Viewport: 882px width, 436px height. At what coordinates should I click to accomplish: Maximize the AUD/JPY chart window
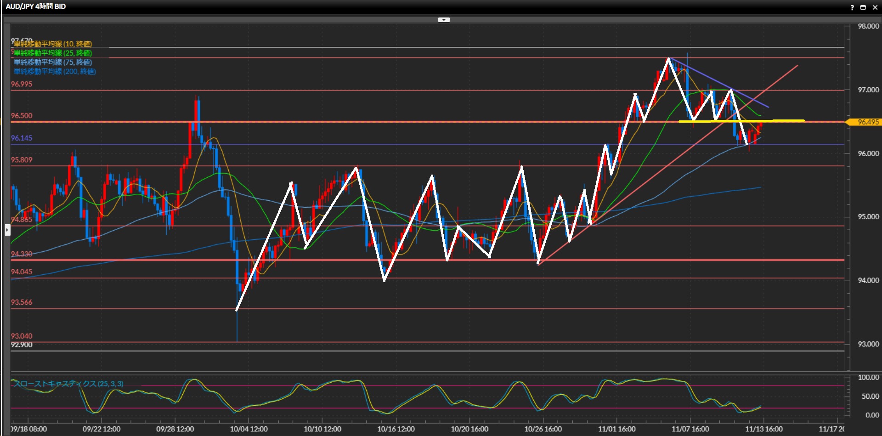coord(863,7)
